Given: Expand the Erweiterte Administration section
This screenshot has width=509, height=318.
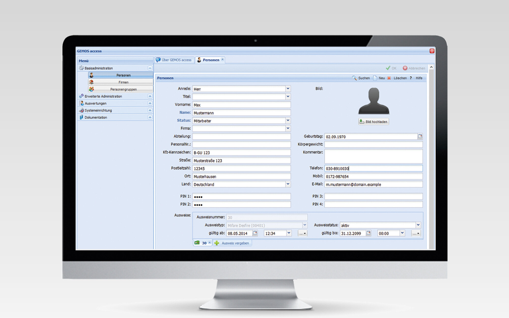Looking at the screenshot, I should pyautogui.click(x=150, y=96).
